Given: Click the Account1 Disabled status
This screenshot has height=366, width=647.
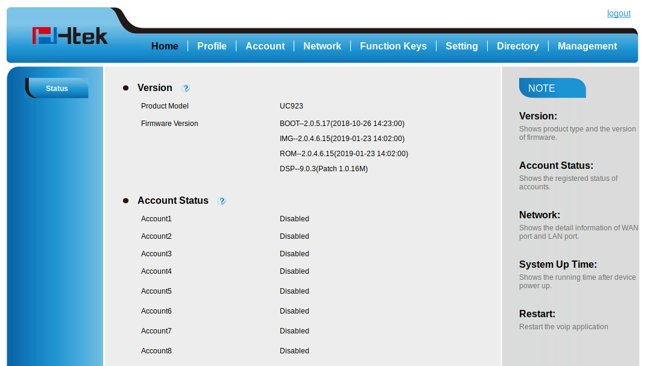Looking at the screenshot, I should click(x=294, y=219).
